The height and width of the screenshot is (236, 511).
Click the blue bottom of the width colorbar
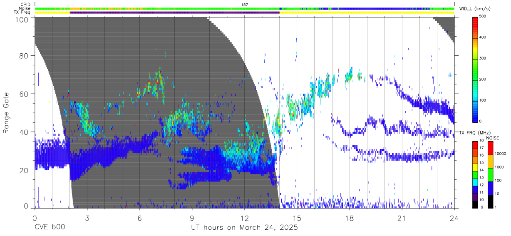tap(475, 117)
